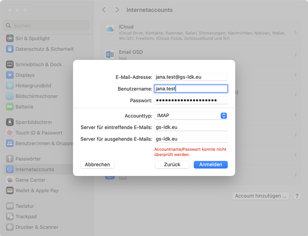Select the Displays icon in sidebar
Image resolution: width=308 pixels, height=236 pixels.
pyautogui.click(x=10, y=75)
